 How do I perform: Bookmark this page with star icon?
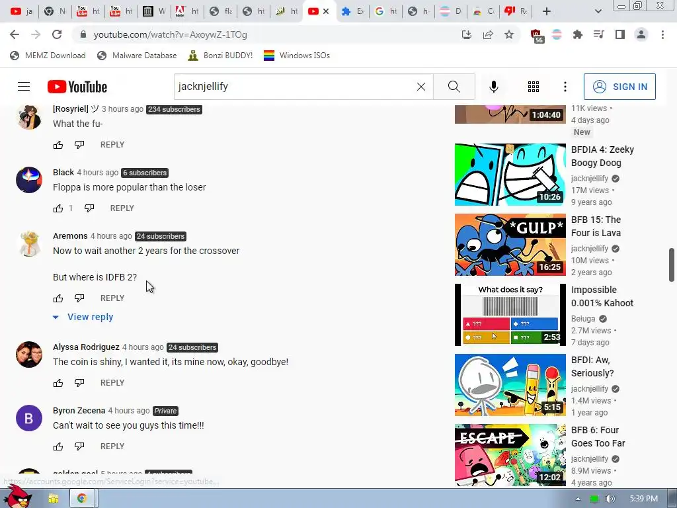509,34
